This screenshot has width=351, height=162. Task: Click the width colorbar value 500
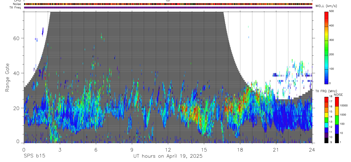332,11
